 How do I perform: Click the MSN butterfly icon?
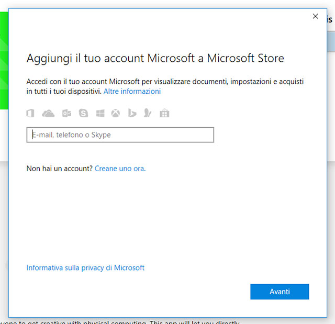coord(148,113)
